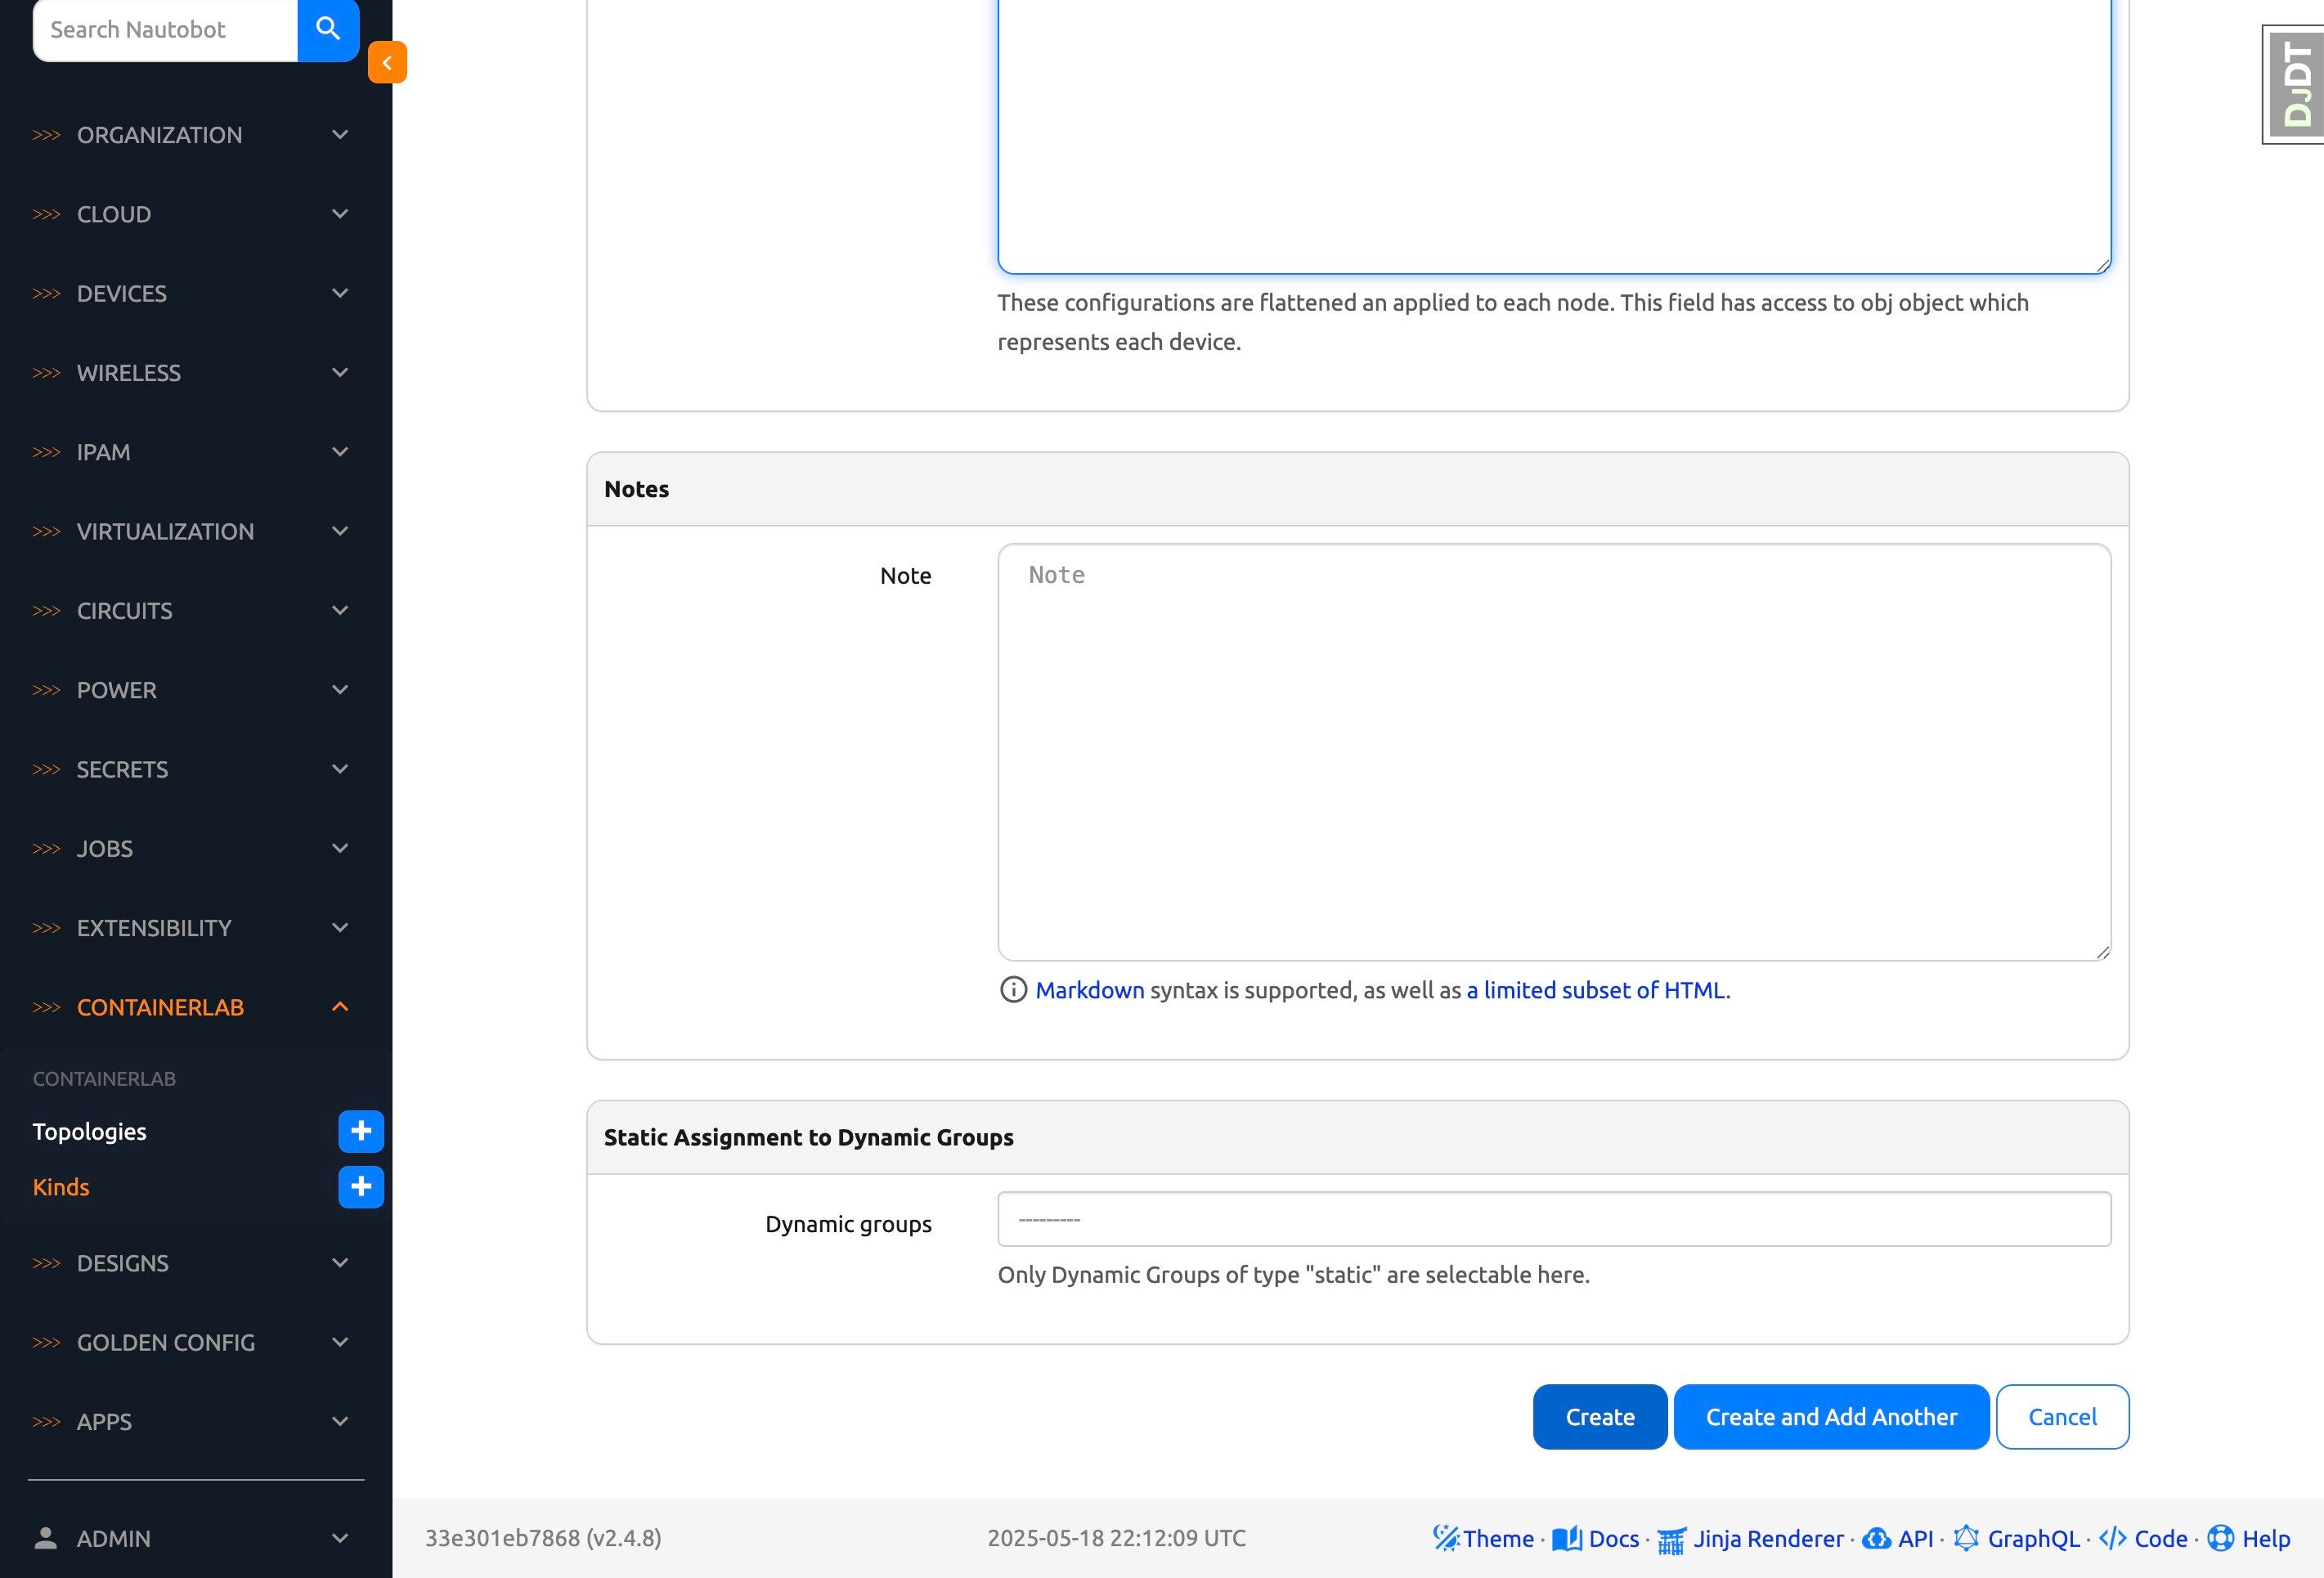
Task: Open the Help footer link
Action: 2250,1538
